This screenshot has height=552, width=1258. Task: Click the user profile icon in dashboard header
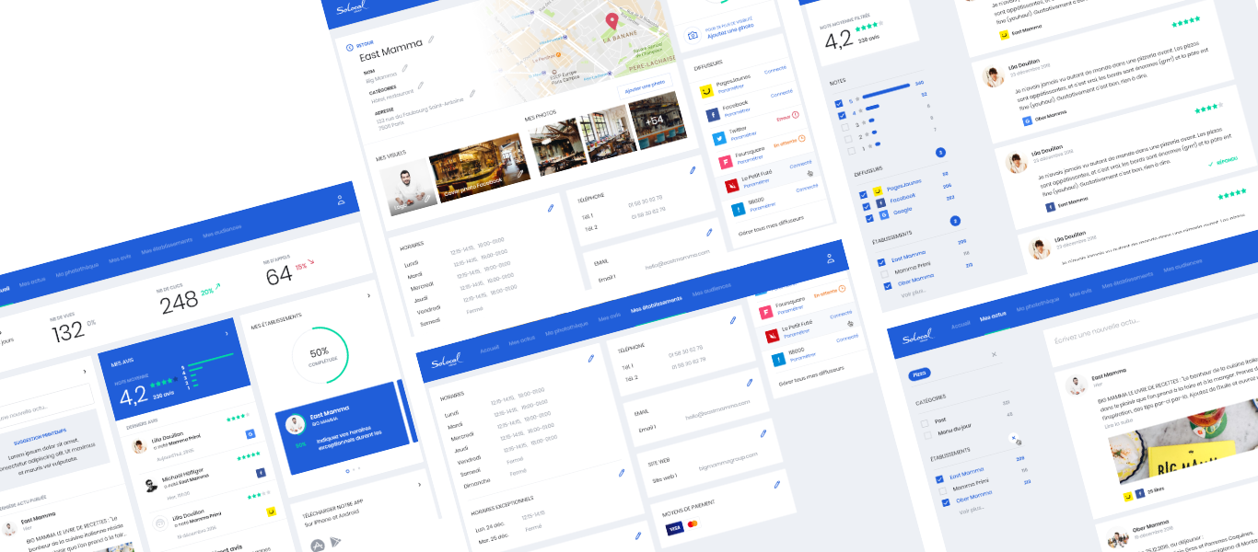click(341, 200)
